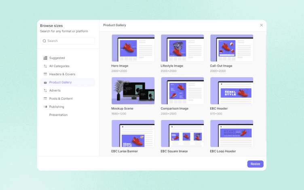Switch to Adverts category
The height and width of the screenshot is (190, 304).
point(68,90)
